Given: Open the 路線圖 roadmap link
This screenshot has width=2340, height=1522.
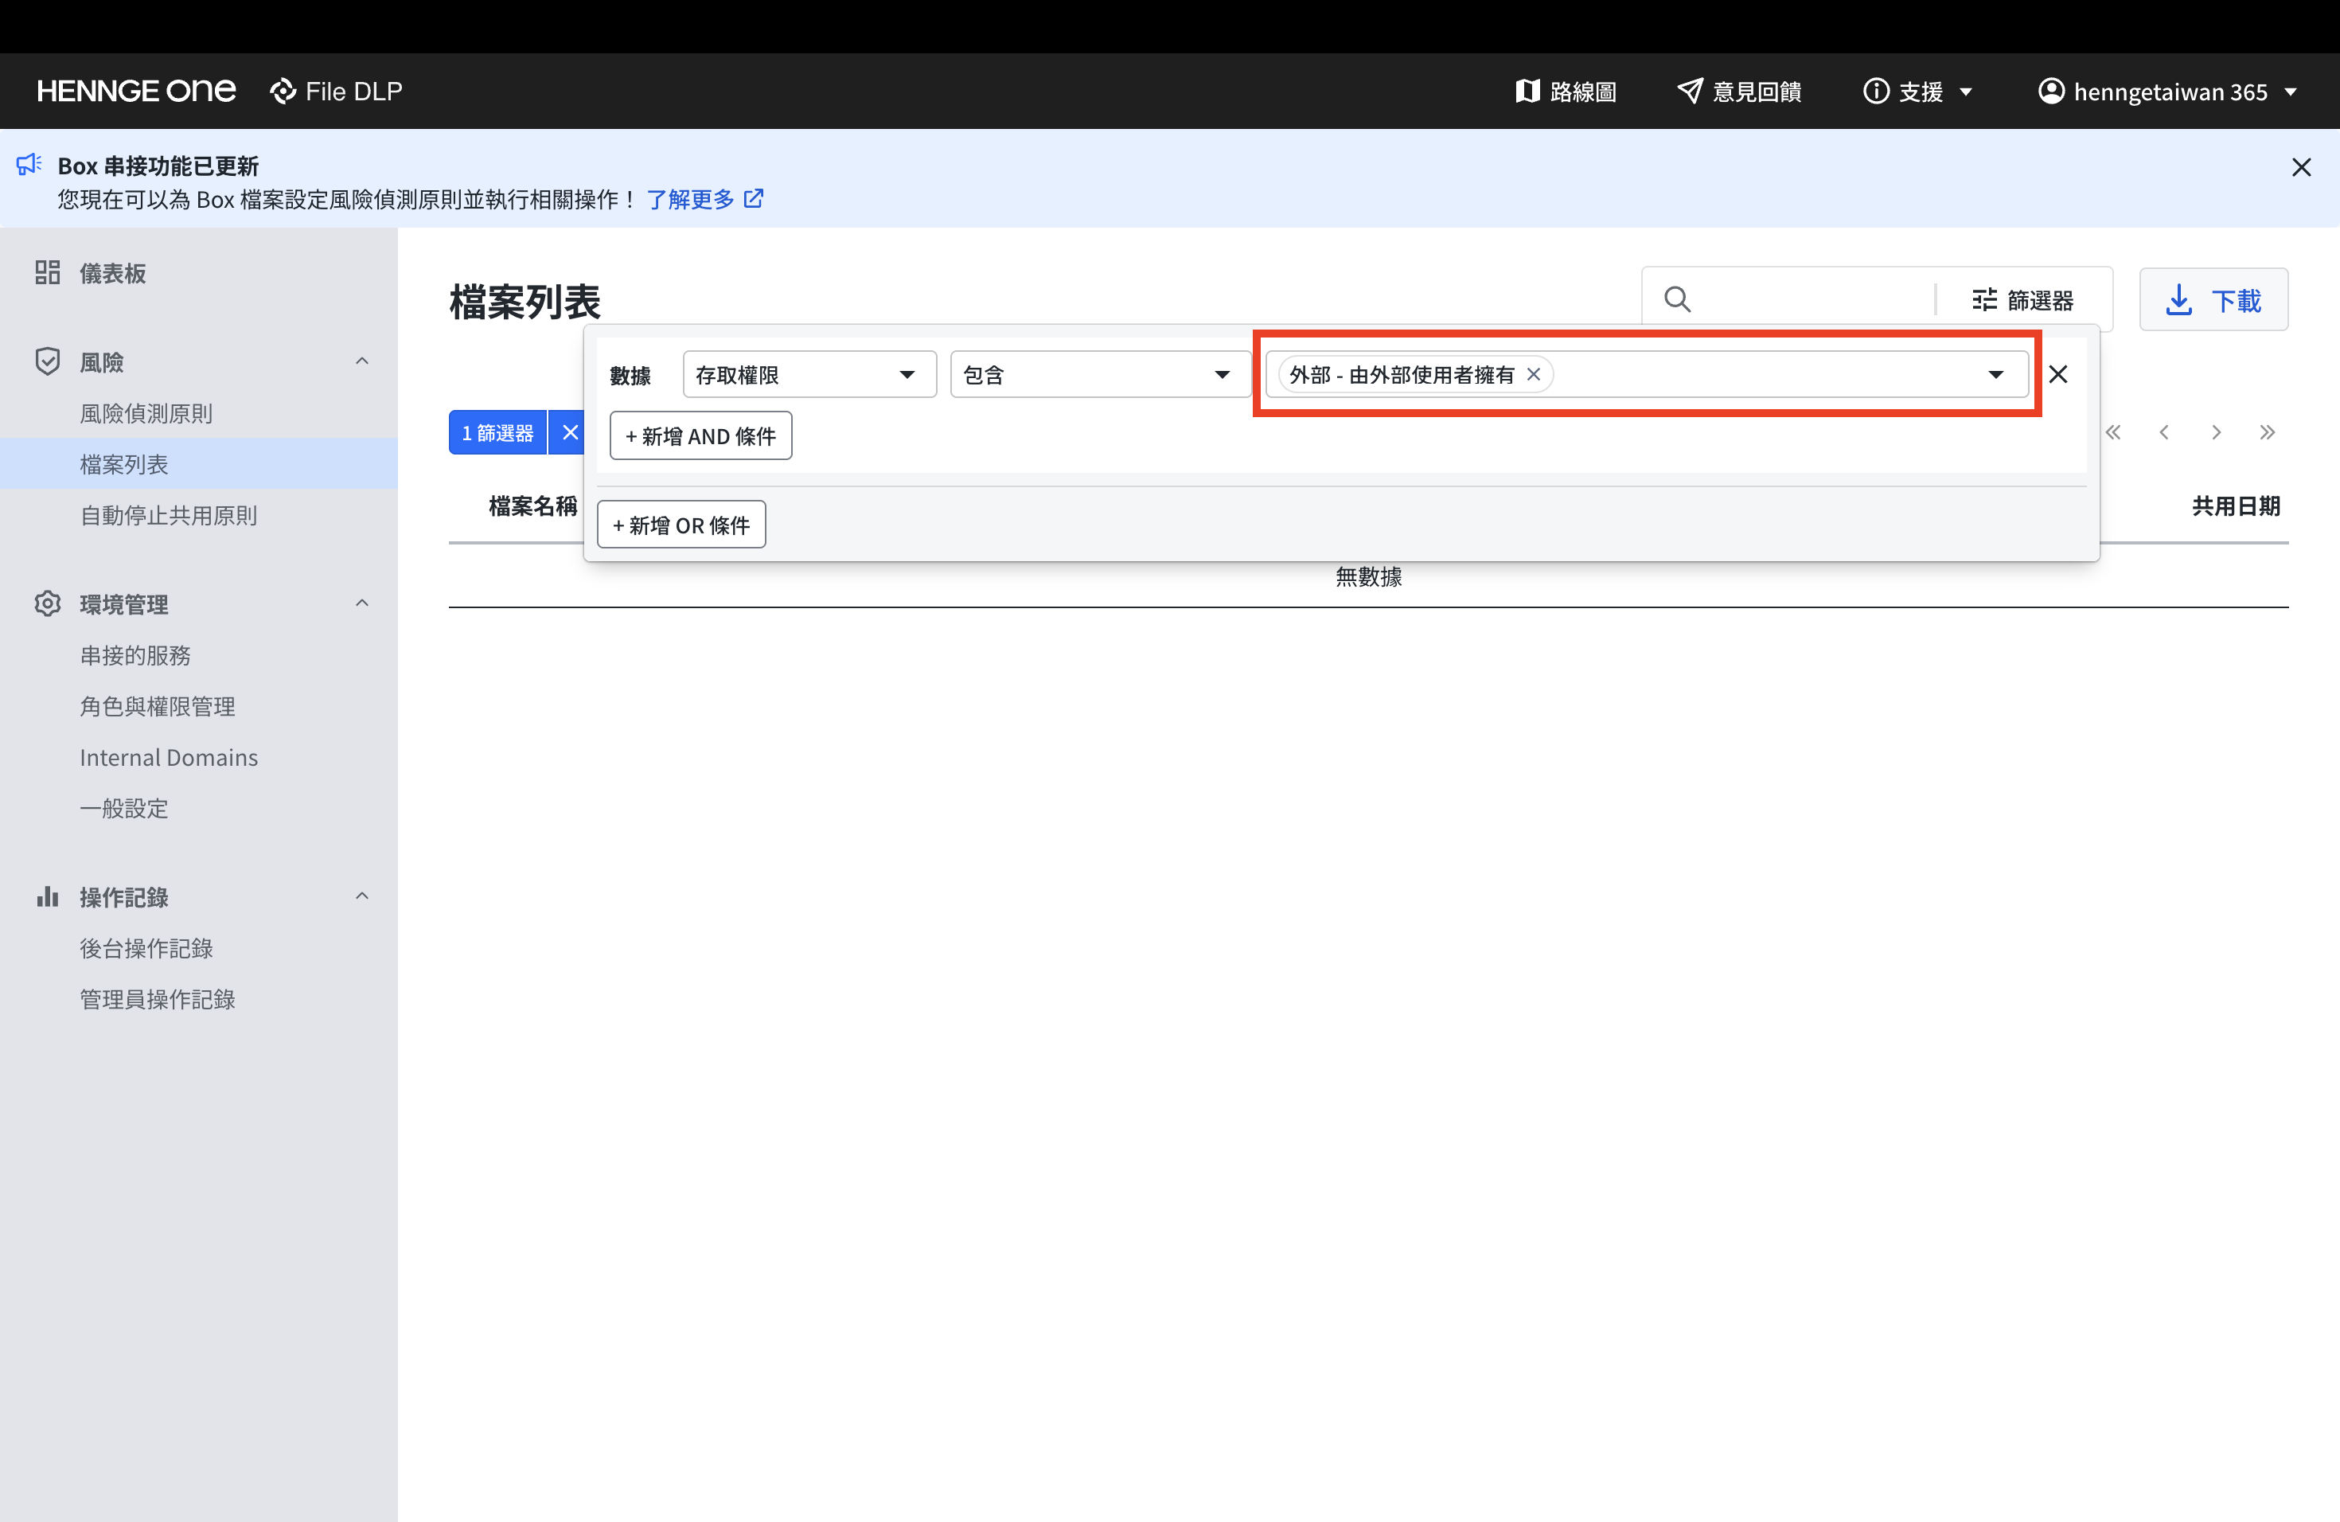Looking at the screenshot, I should tap(1566, 92).
